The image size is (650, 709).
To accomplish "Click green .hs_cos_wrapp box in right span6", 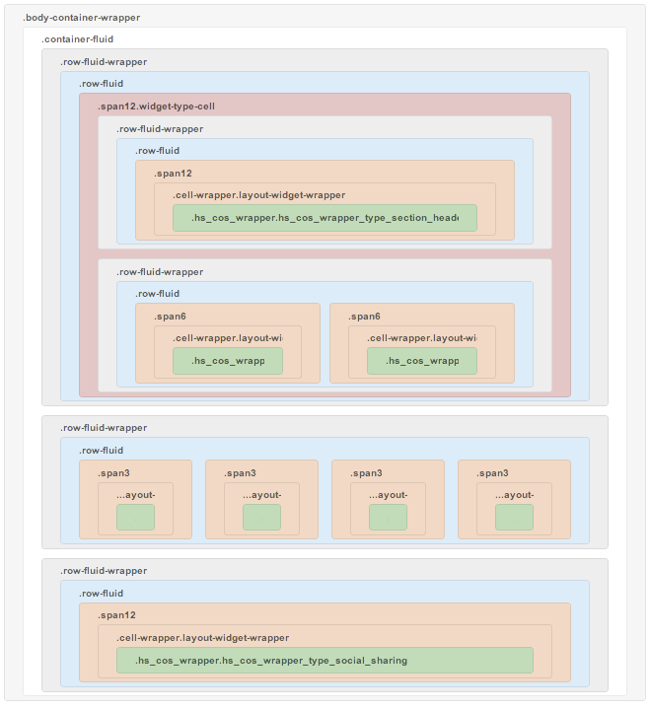I will pyautogui.click(x=422, y=361).
